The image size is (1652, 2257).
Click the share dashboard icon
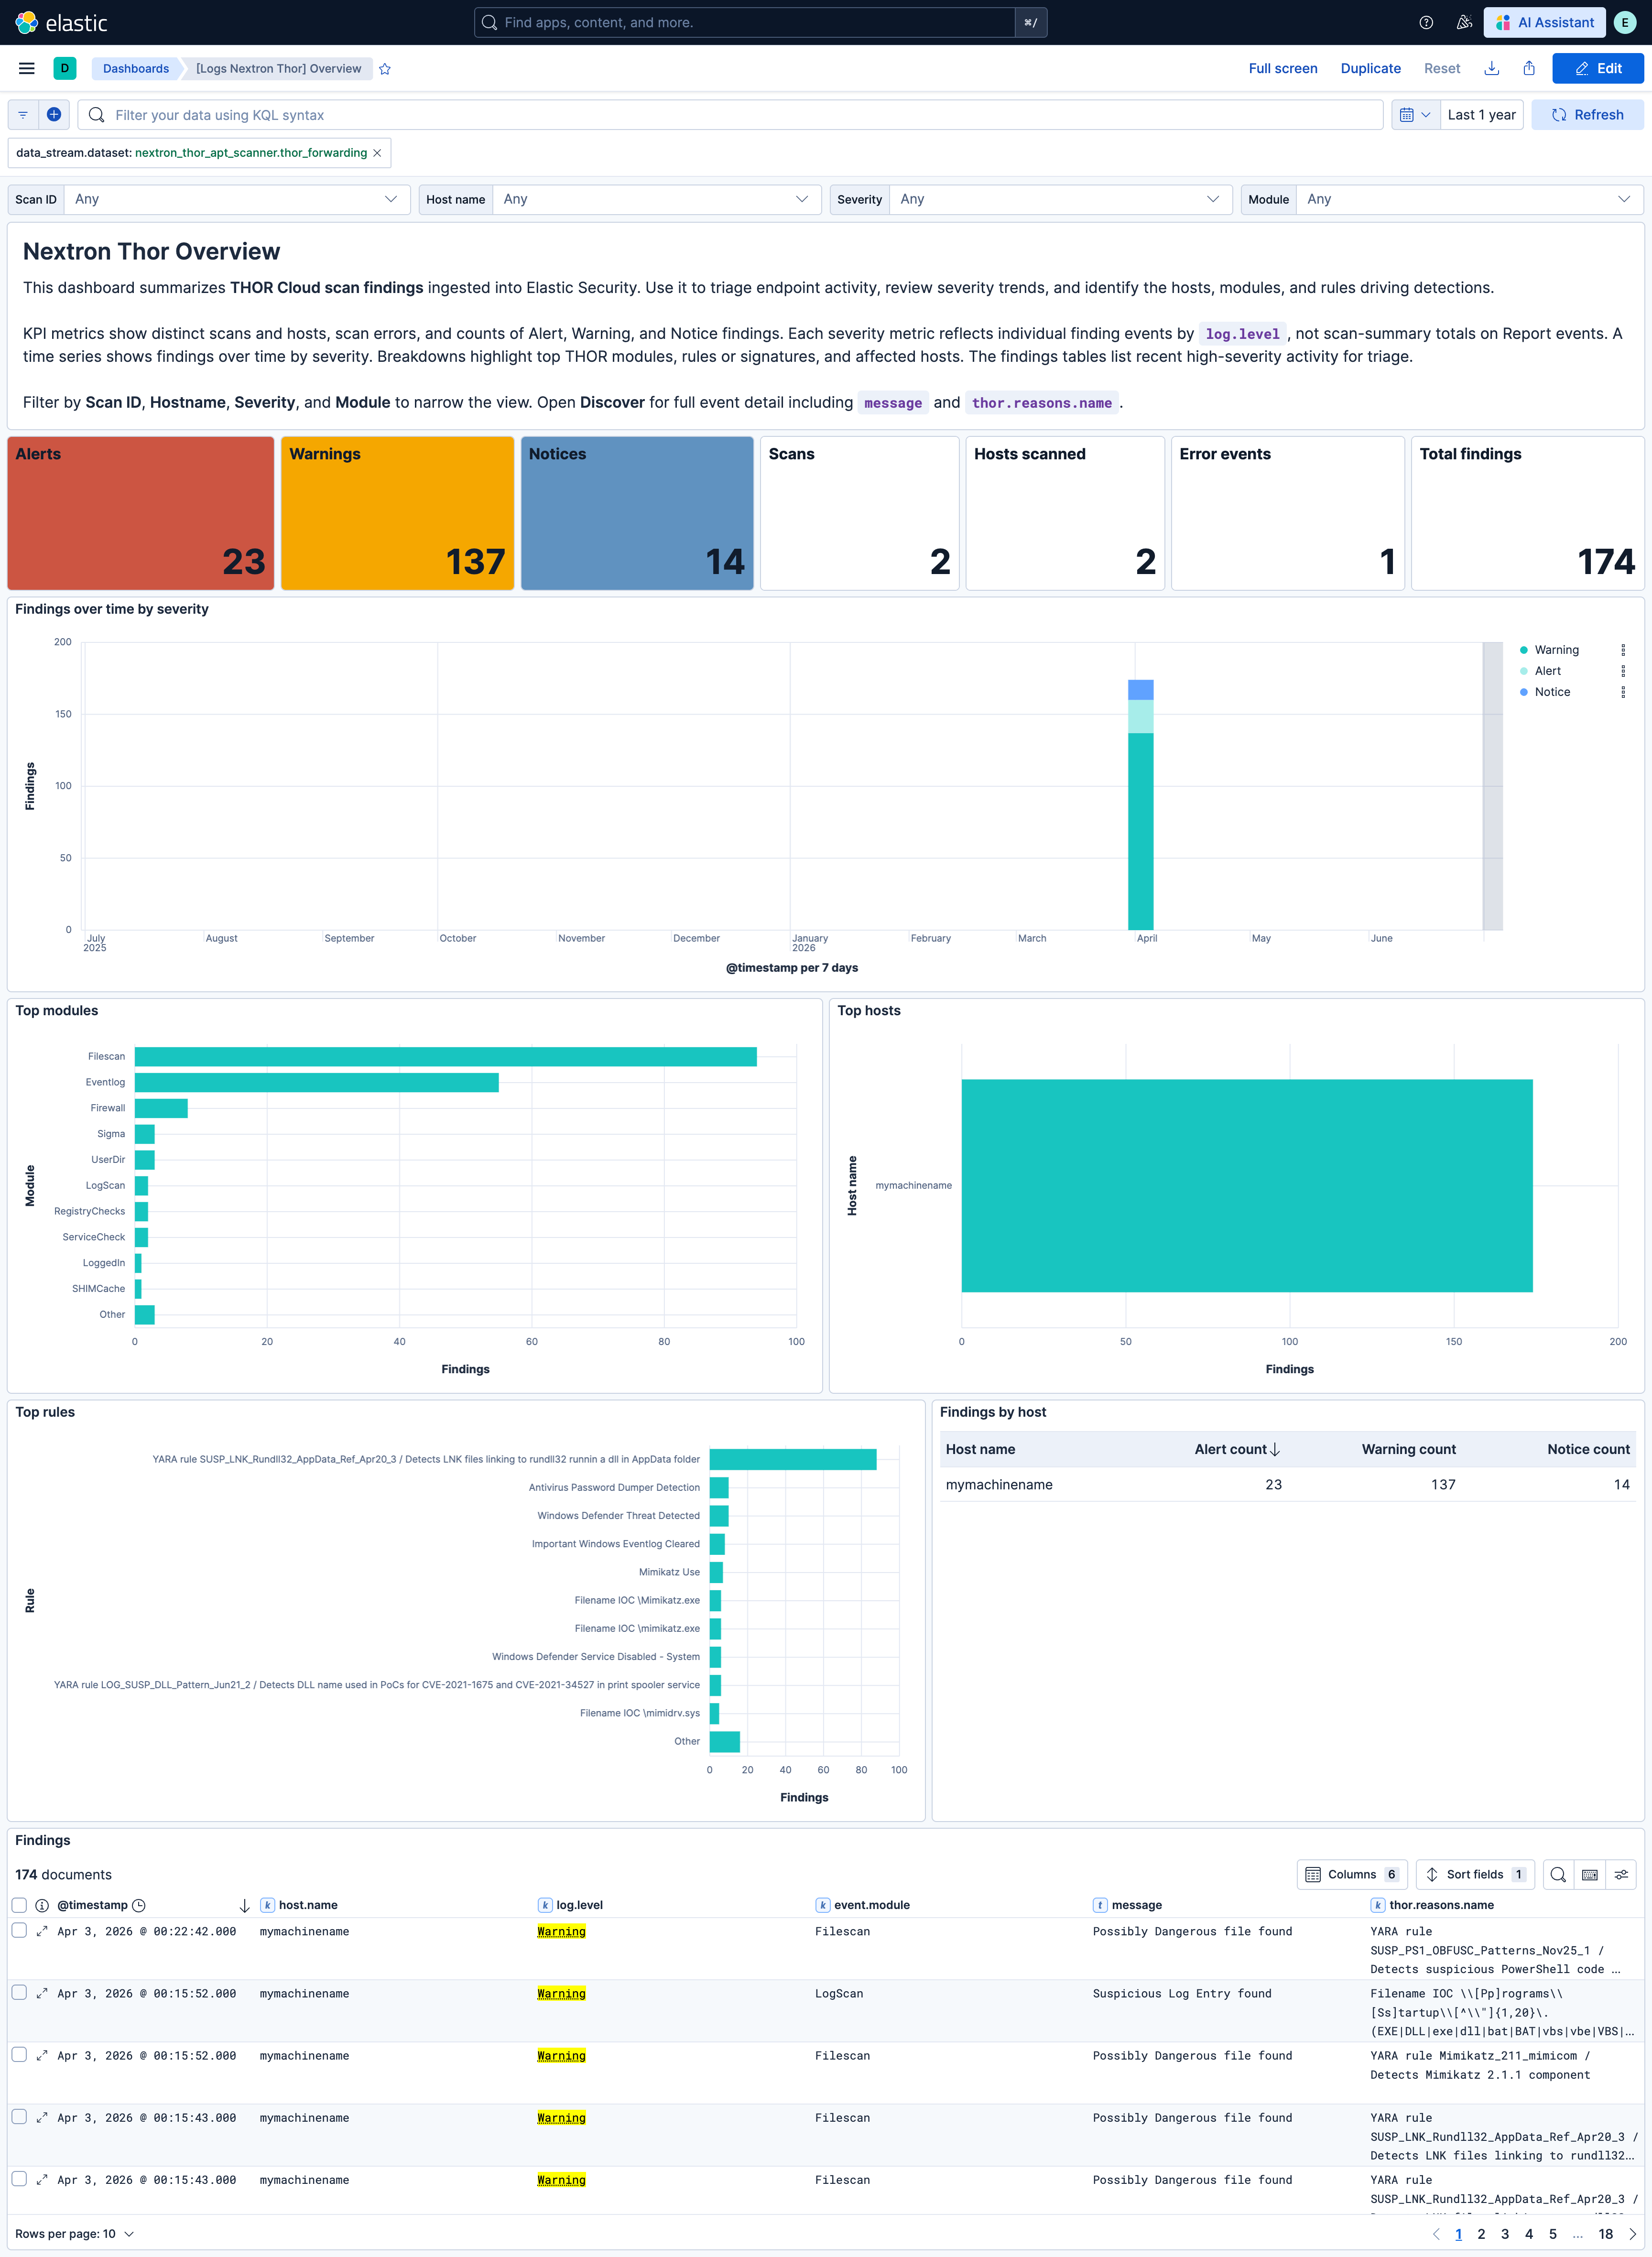tap(1529, 68)
